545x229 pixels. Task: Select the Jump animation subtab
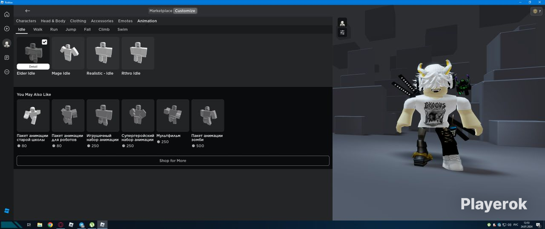(x=71, y=29)
